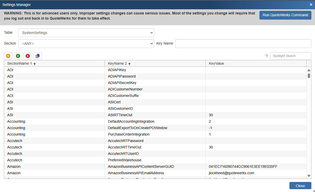Click the Close button at the bottom

tap(300, 186)
